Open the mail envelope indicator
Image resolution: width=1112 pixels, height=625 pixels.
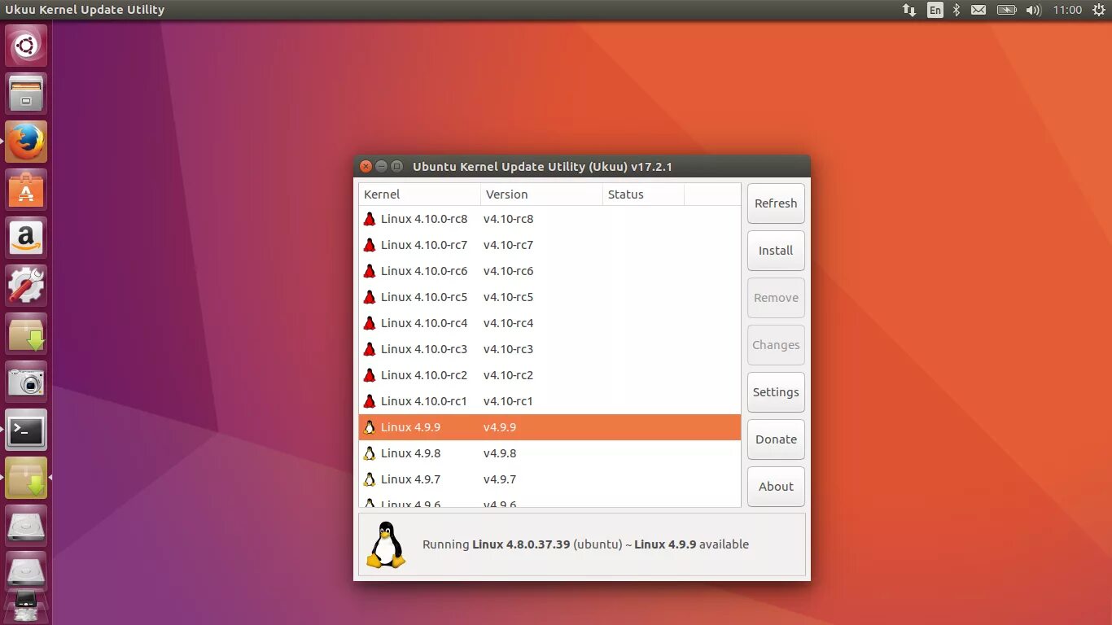[978, 10]
